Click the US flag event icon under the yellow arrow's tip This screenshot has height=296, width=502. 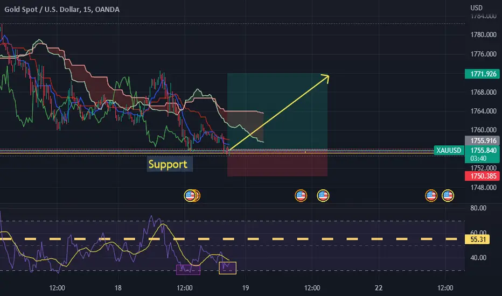click(x=323, y=195)
